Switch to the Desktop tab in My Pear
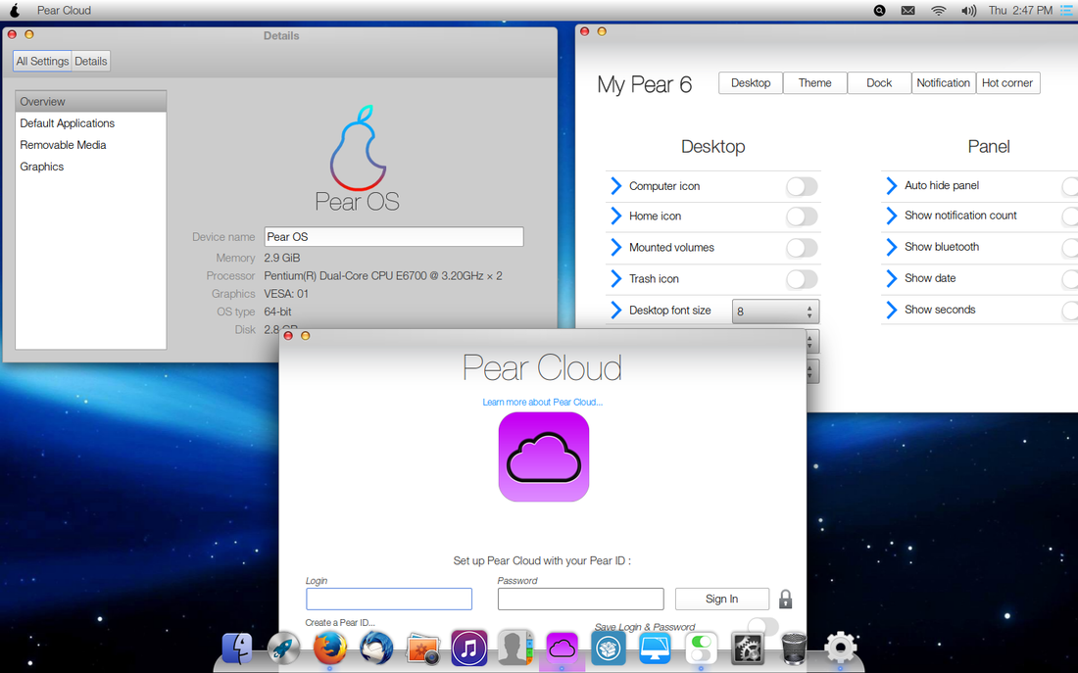This screenshot has width=1078, height=673. click(750, 82)
